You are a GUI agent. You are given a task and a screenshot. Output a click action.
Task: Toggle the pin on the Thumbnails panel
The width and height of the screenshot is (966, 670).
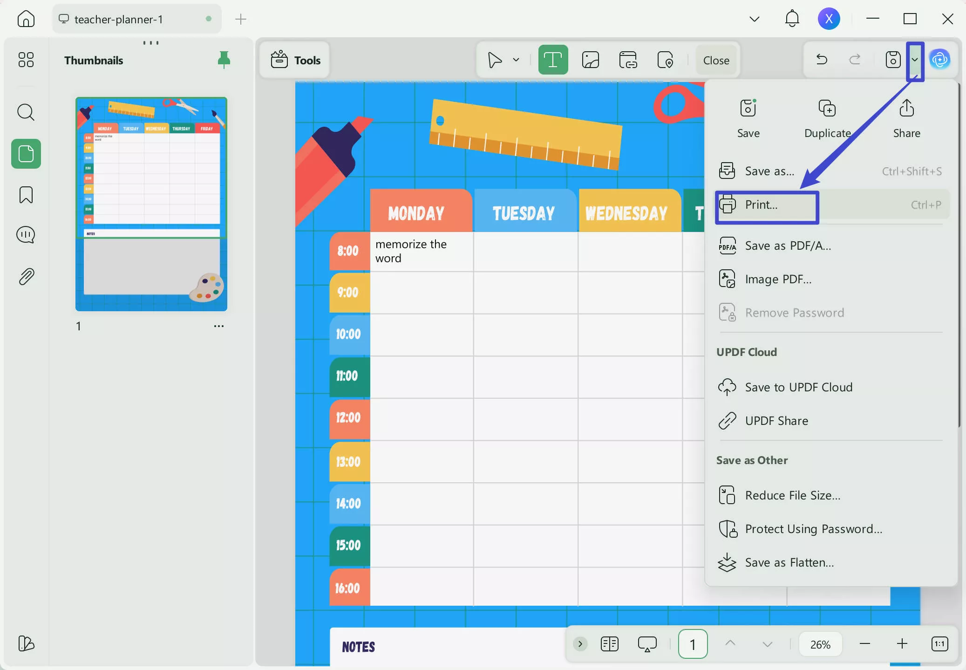click(224, 59)
